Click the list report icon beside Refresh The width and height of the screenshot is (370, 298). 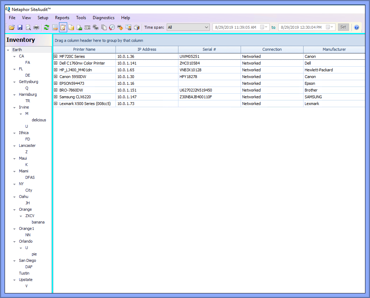pyautogui.click(x=55, y=27)
